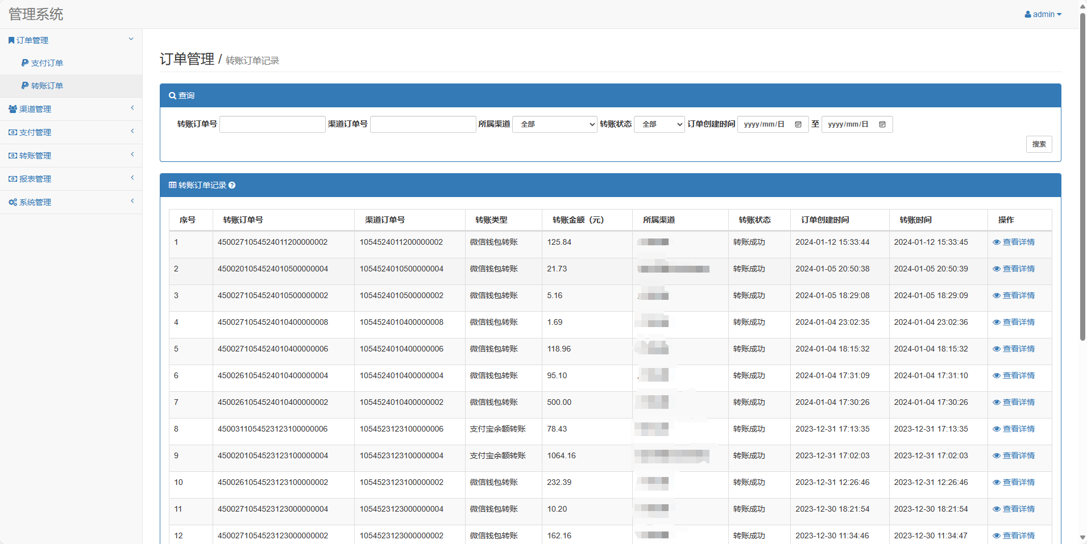
Task: Click eye icon for the 500.00 row
Action: (997, 403)
